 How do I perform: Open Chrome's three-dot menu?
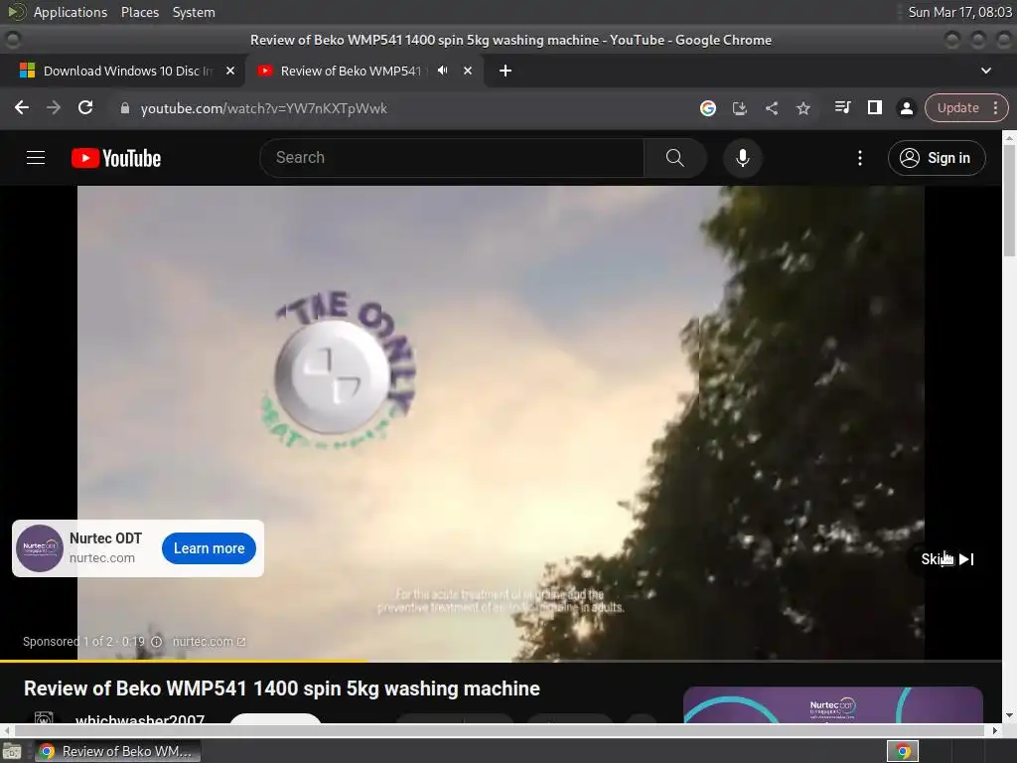tap(995, 107)
